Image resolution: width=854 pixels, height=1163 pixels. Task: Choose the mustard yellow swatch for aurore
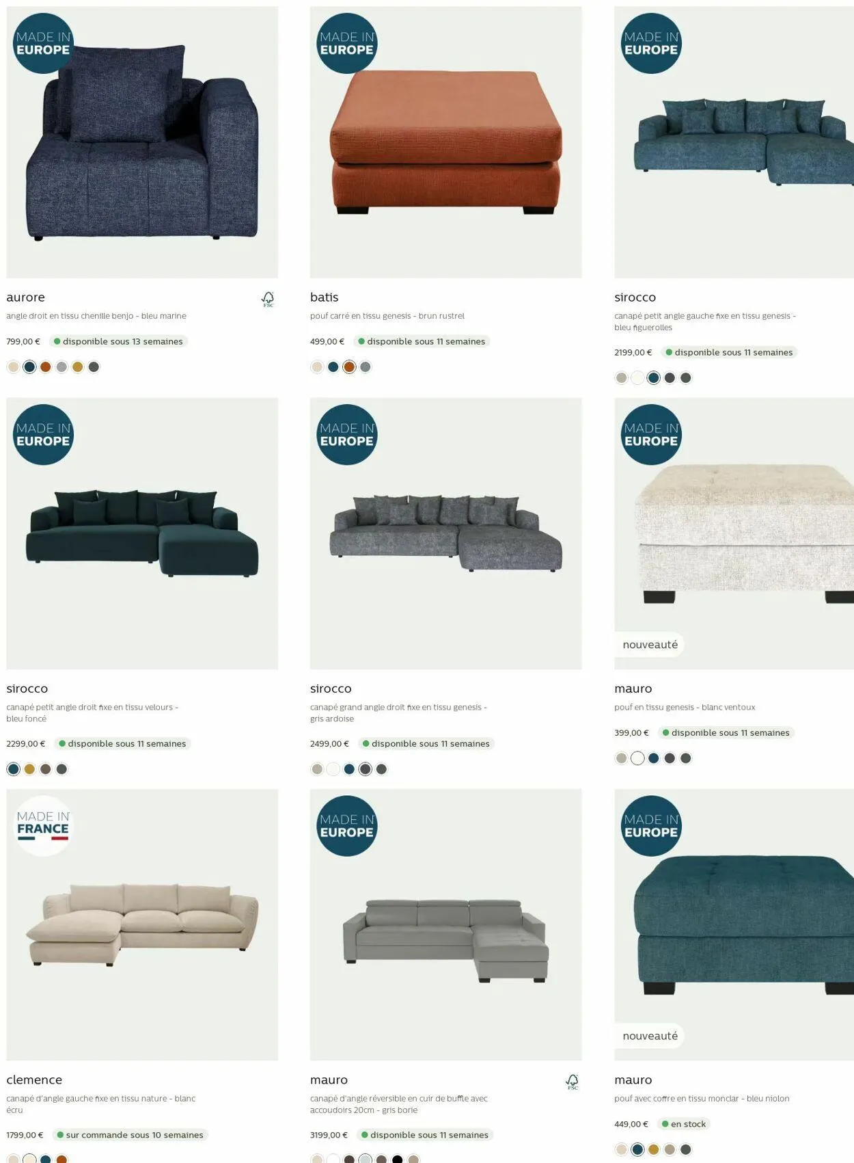[78, 367]
